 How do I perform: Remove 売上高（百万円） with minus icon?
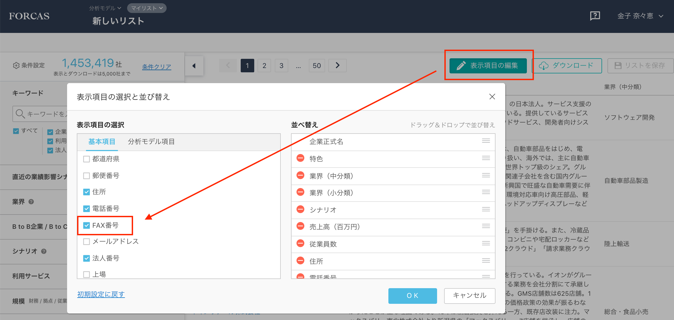point(300,226)
